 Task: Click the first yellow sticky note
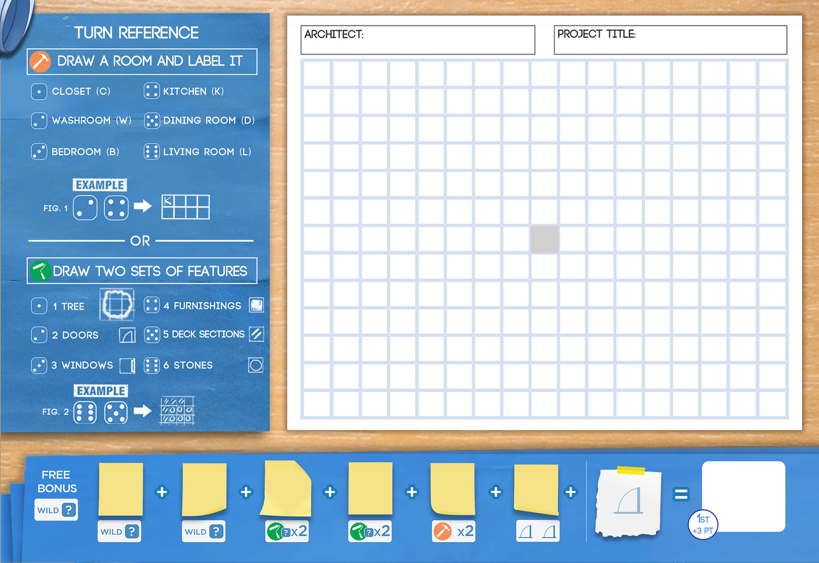pos(121,489)
